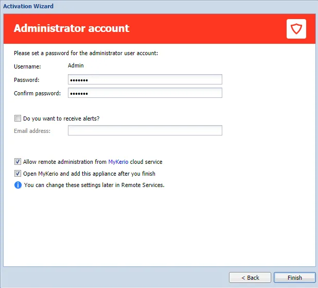Click the Activation Wizard title
This screenshot has width=318, height=288.
pyautogui.click(x=28, y=6)
